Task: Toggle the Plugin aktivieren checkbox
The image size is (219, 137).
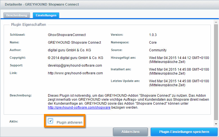Action: [x=50, y=121]
